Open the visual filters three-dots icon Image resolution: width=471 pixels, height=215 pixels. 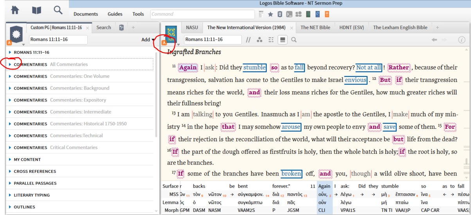click(x=259, y=40)
